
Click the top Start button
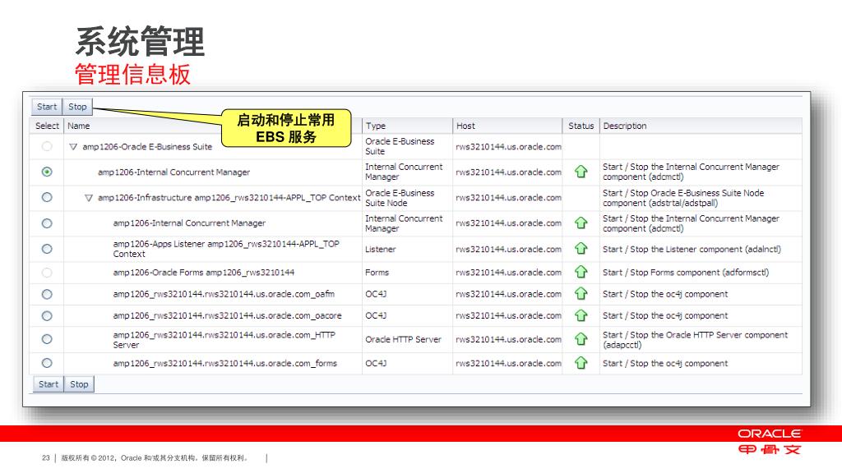47,107
